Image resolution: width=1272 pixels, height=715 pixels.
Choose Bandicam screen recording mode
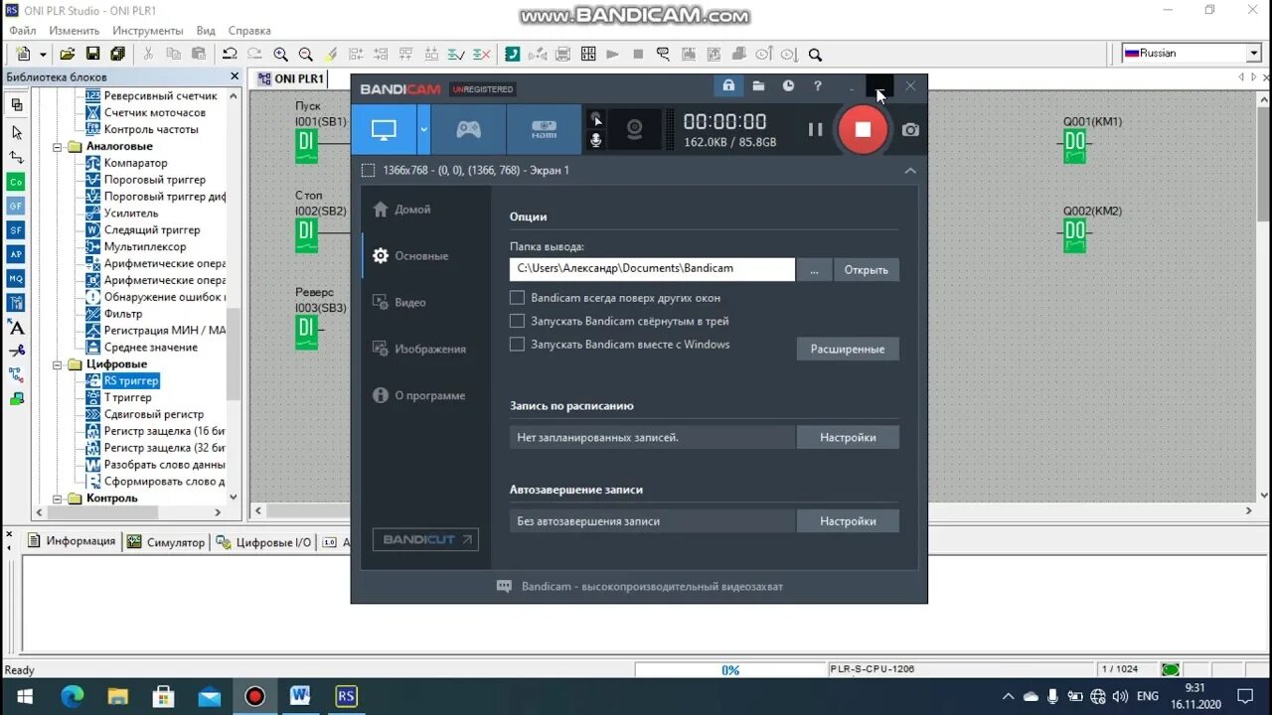(x=384, y=129)
